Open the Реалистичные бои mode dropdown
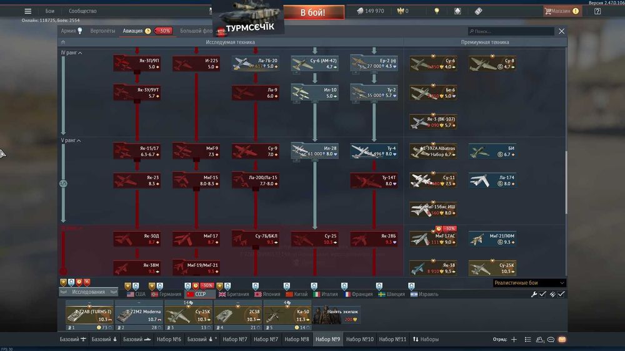This screenshot has height=351, width=625. click(x=529, y=283)
